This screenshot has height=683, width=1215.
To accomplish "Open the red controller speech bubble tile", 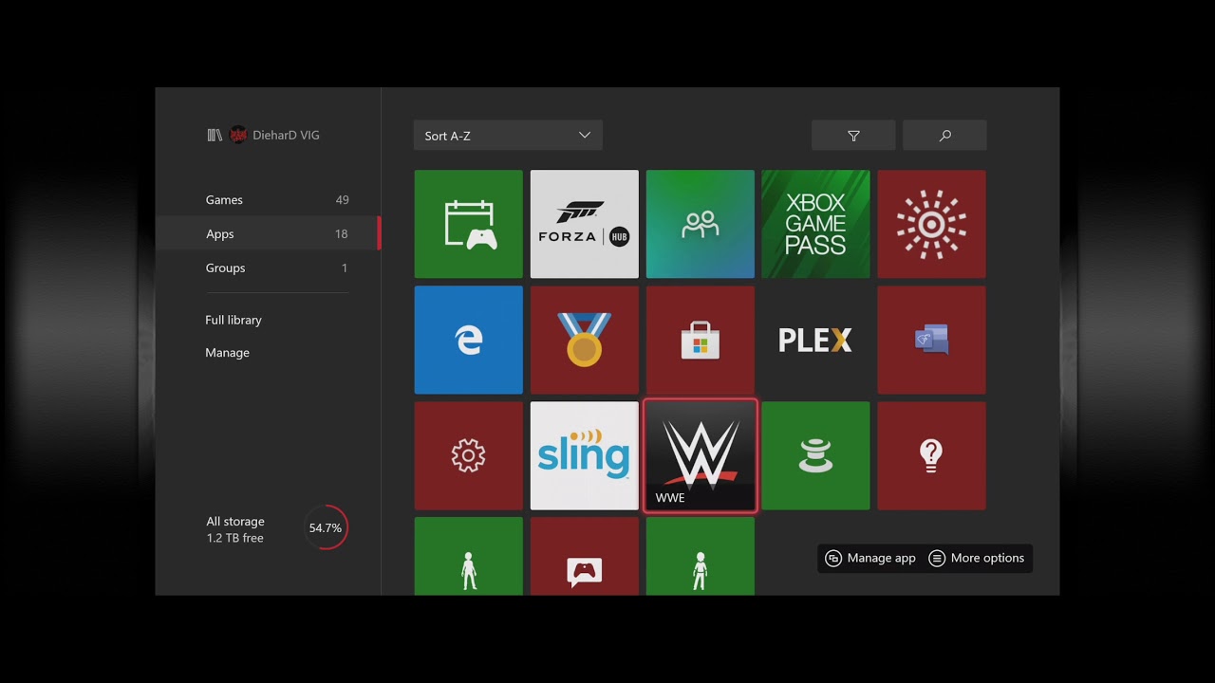I will tap(584, 557).
